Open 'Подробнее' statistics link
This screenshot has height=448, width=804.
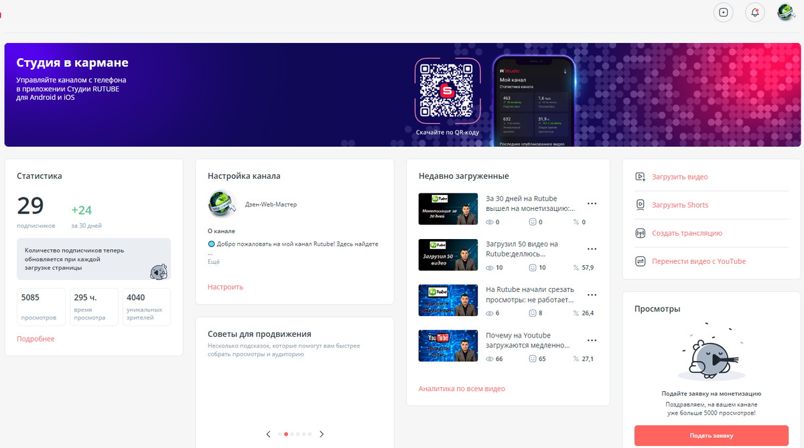click(x=36, y=339)
